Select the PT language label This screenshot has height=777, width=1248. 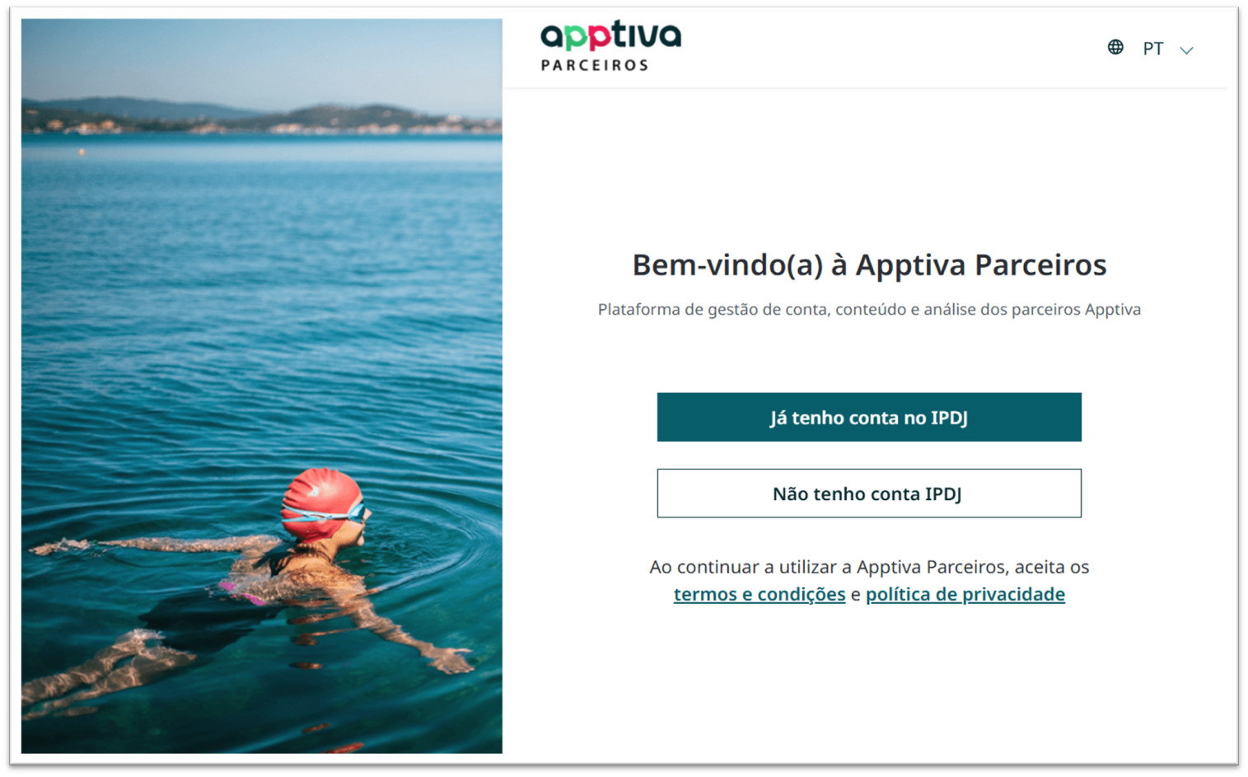tap(1152, 49)
